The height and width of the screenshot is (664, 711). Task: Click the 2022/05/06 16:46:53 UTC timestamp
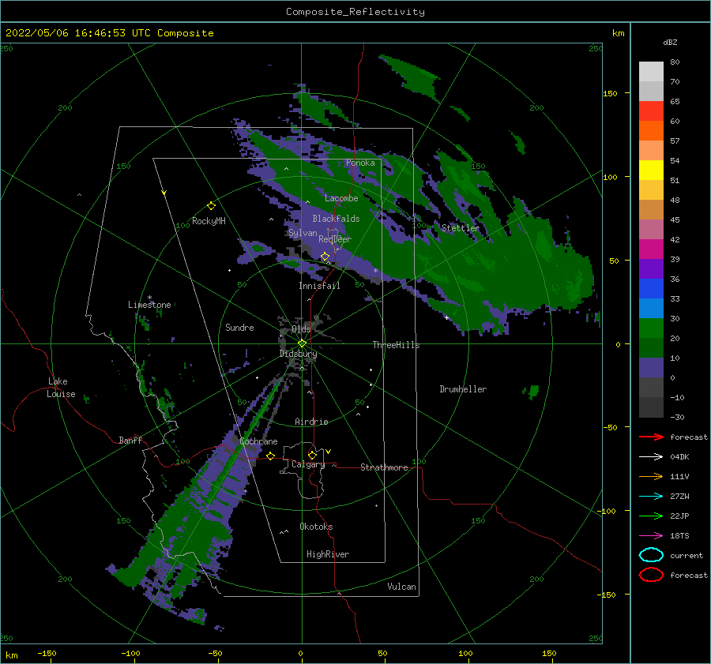[72, 33]
